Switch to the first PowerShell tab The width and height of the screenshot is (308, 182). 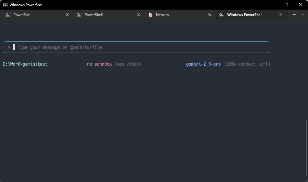point(34,15)
